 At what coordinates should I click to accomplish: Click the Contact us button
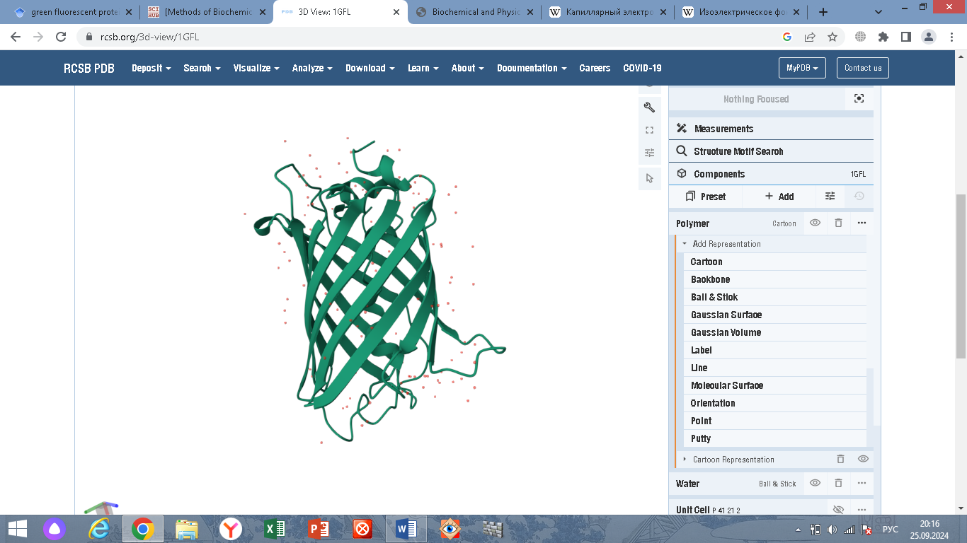pyautogui.click(x=863, y=68)
